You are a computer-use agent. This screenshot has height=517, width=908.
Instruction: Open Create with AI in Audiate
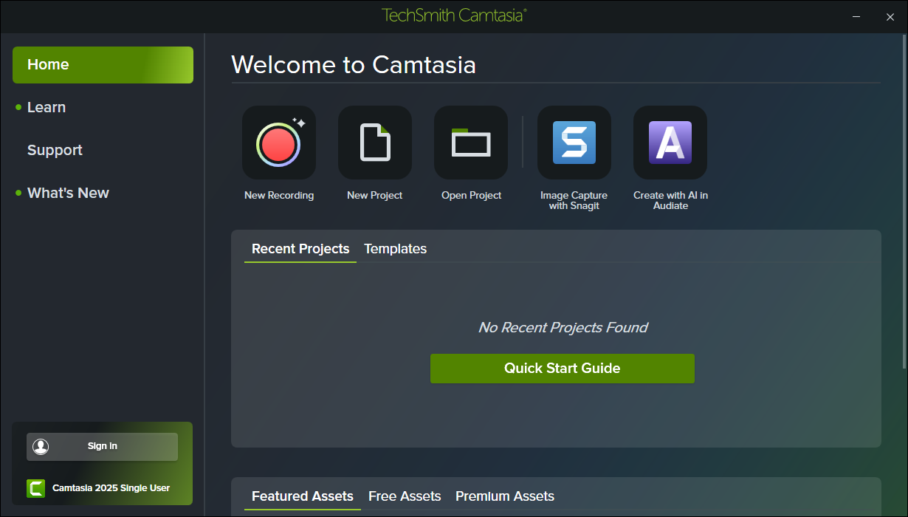coord(670,143)
